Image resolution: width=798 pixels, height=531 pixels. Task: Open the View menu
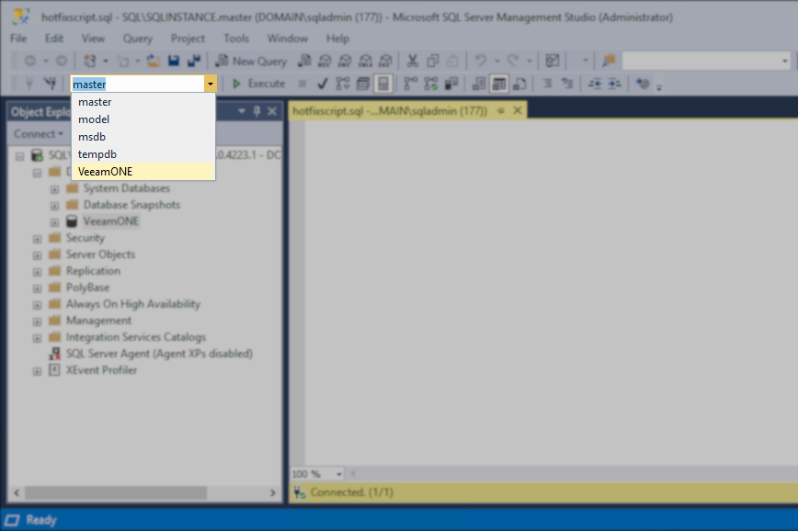click(93, 39)
